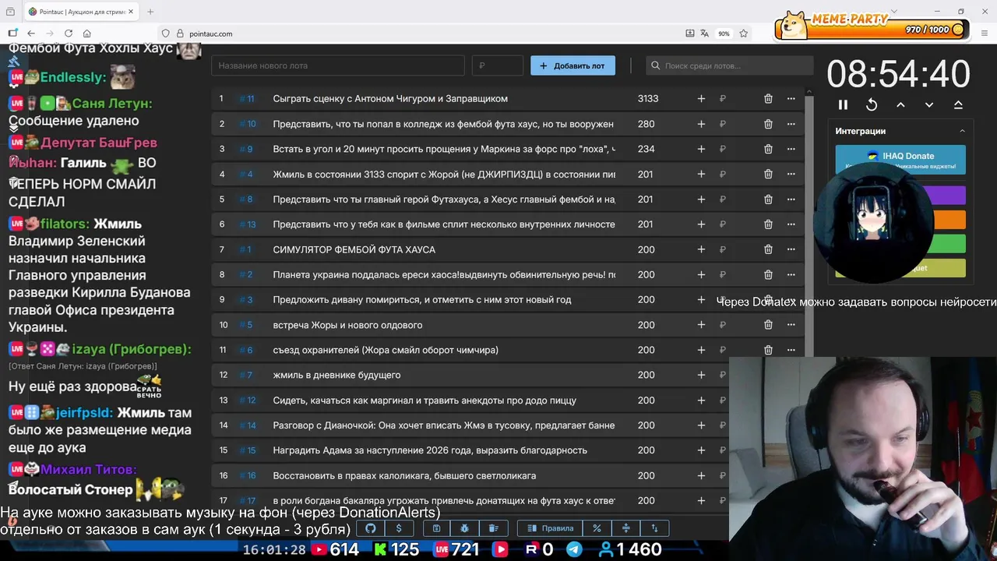Screen dimensions: 997x561
Task: Open more options for lot row 5
Action: pyautogui.click(x=791, y=199)
